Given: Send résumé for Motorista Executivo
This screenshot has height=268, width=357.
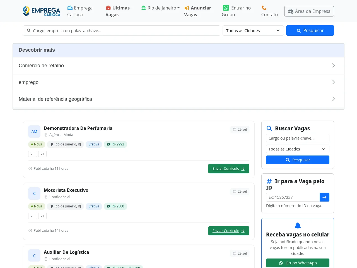Looking at the screenshot, I should [229, 231].
